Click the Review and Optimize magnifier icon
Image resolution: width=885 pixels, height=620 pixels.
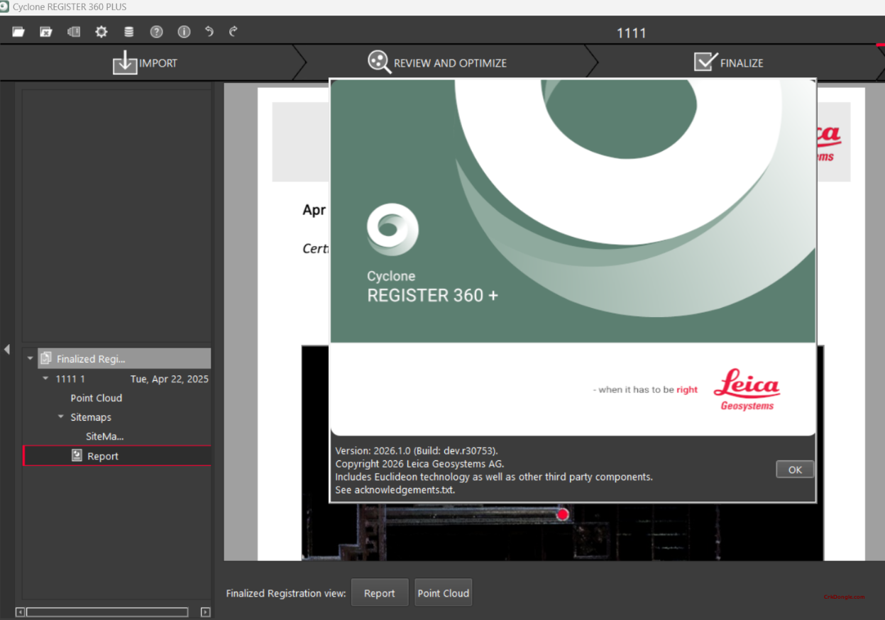point(379,62)
